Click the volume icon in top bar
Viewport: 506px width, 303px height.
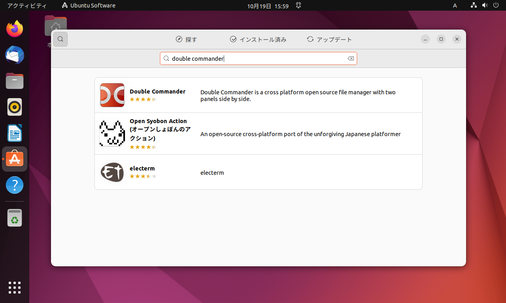pyautogui.click(x=485, y=6)
